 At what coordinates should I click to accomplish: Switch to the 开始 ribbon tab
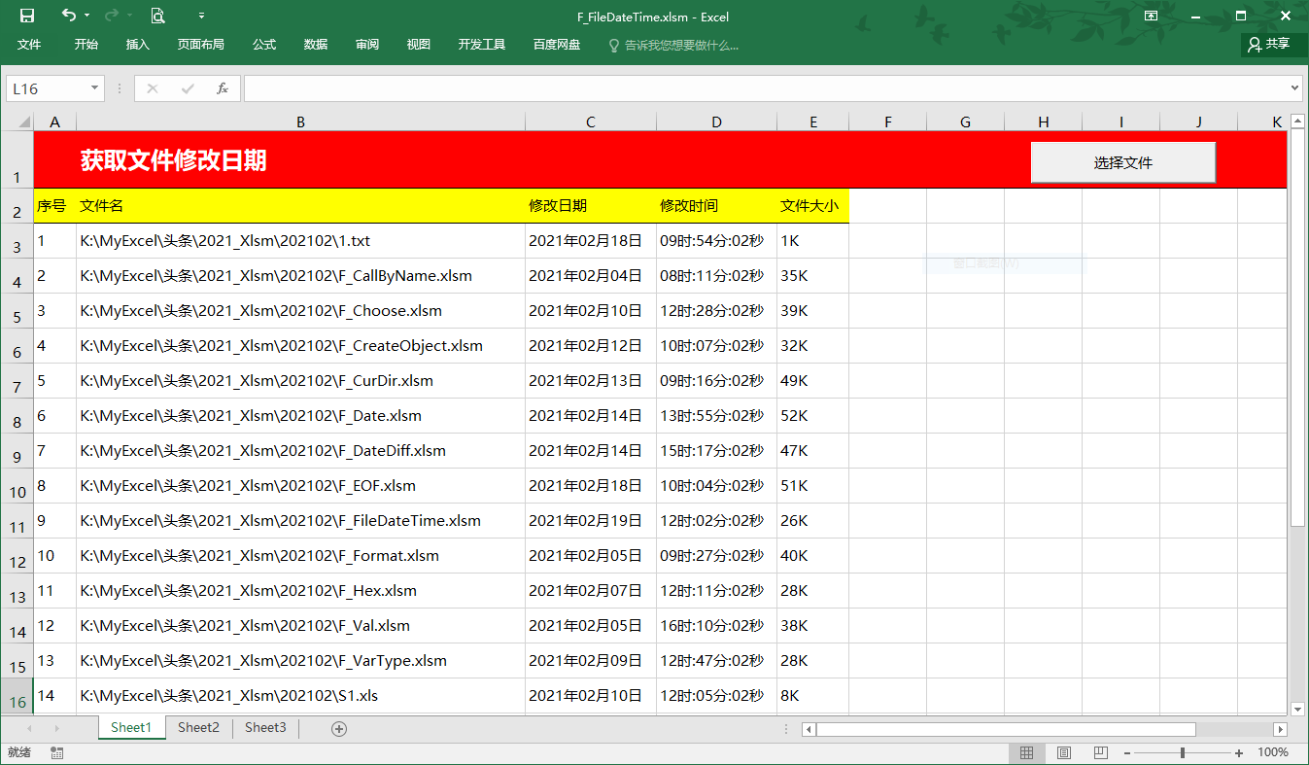(86, 45)
